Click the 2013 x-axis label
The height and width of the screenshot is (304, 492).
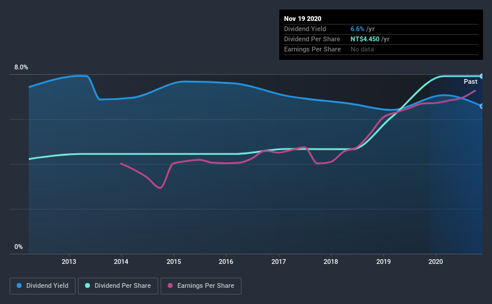[69, 262]
